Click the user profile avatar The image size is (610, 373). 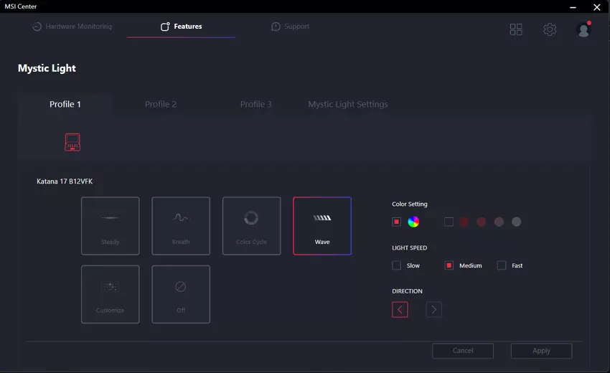pyautogui.click(x=583, y=29)
